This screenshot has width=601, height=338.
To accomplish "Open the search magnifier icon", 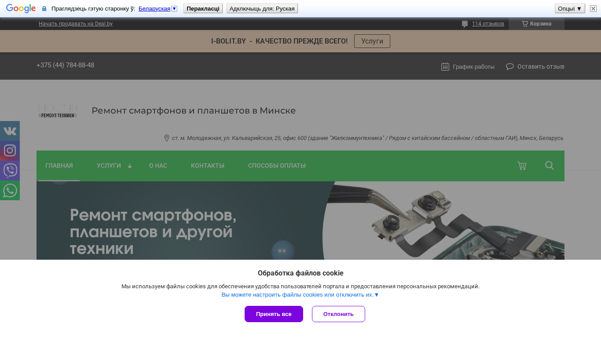I will [x=550, y=165].
